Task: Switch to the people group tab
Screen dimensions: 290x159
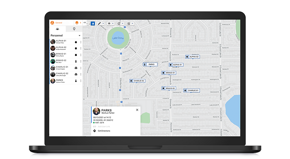Action: (57, 29)
